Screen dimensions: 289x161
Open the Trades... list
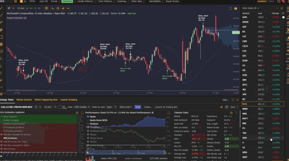tap(148, 107)
